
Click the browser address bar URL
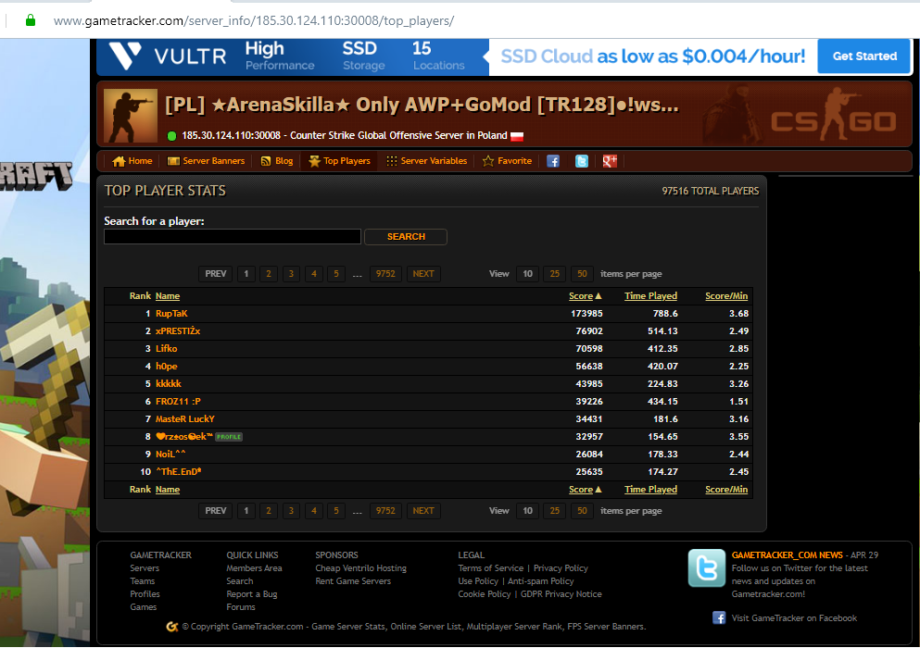click(x=254, y=20)
